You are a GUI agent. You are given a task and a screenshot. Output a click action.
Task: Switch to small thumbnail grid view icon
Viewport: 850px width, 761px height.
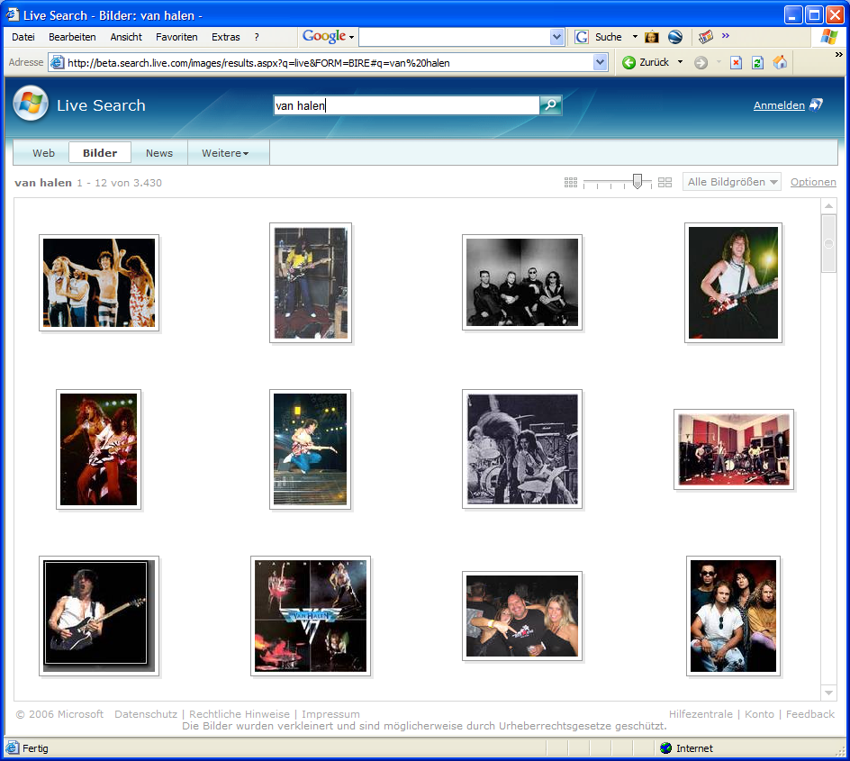(570, 182)
